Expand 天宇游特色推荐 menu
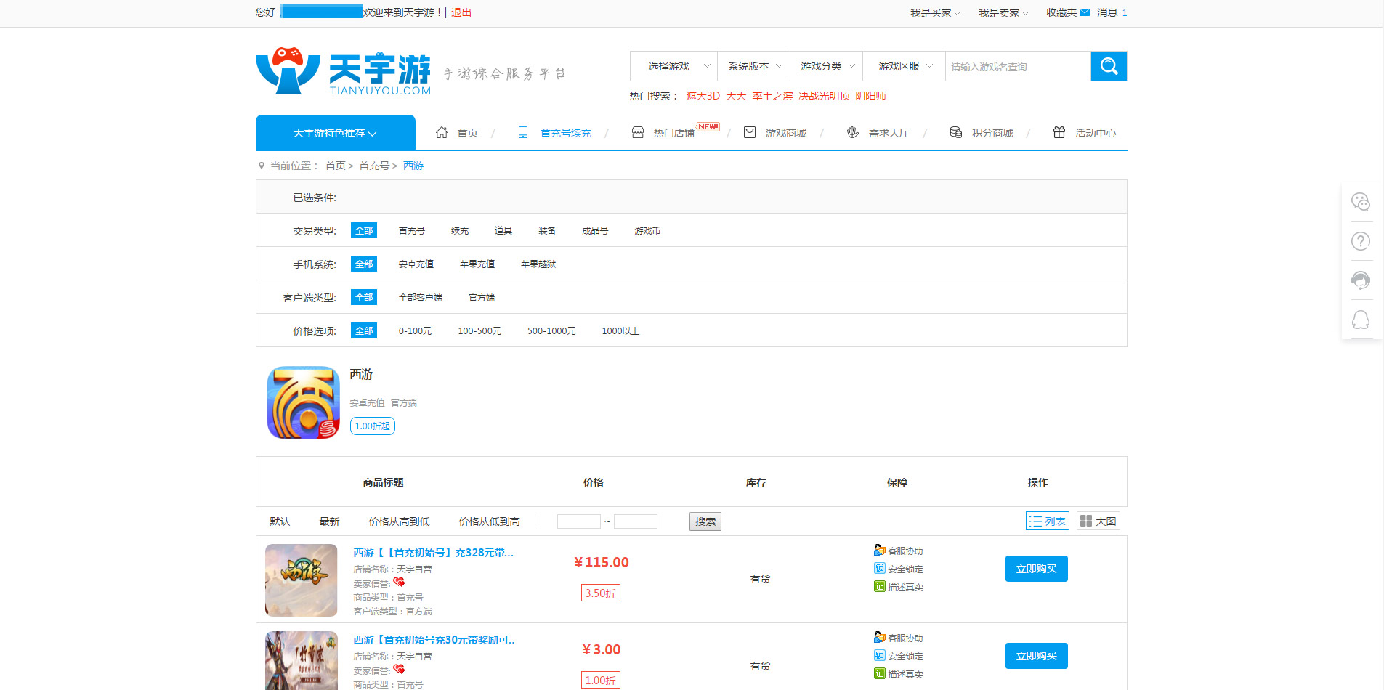Screen dimensions: 1384x690 pyautogui.click(x=336, y=133)
